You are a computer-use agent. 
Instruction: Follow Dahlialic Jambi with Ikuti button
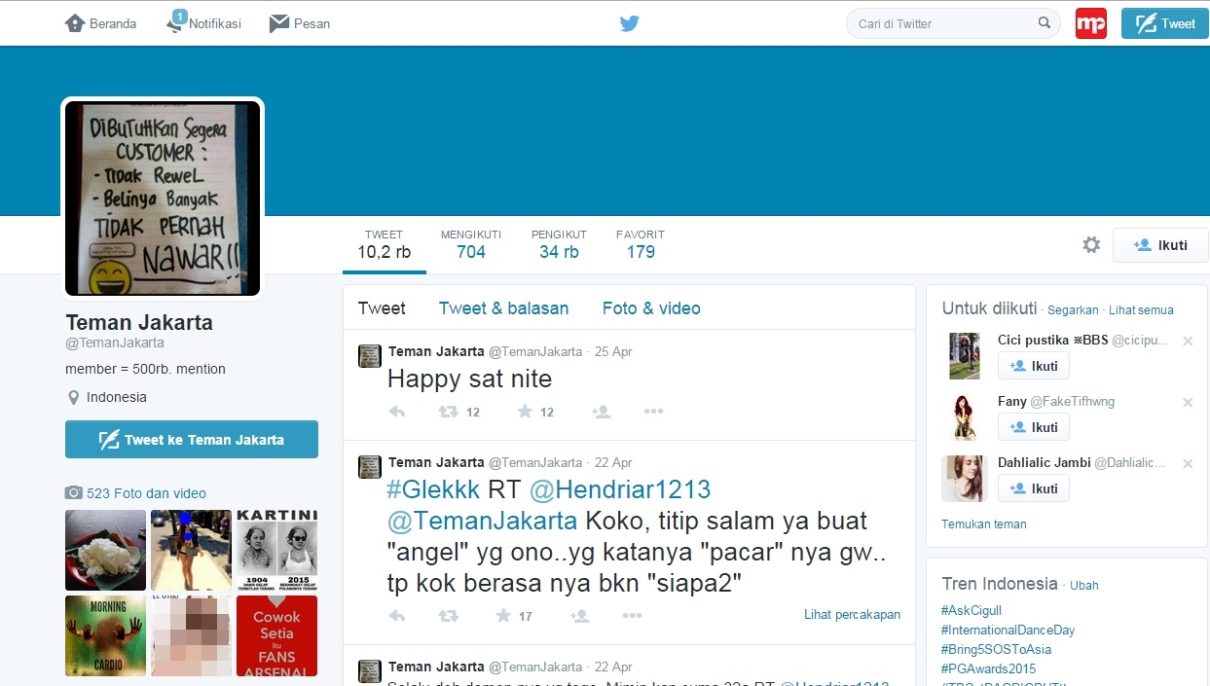1033,488
